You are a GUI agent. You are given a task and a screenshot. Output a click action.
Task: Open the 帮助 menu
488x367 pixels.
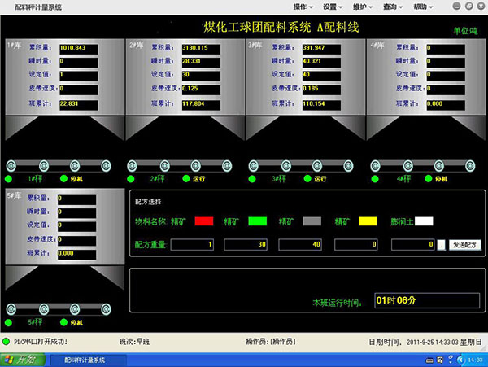coord(423,7)
